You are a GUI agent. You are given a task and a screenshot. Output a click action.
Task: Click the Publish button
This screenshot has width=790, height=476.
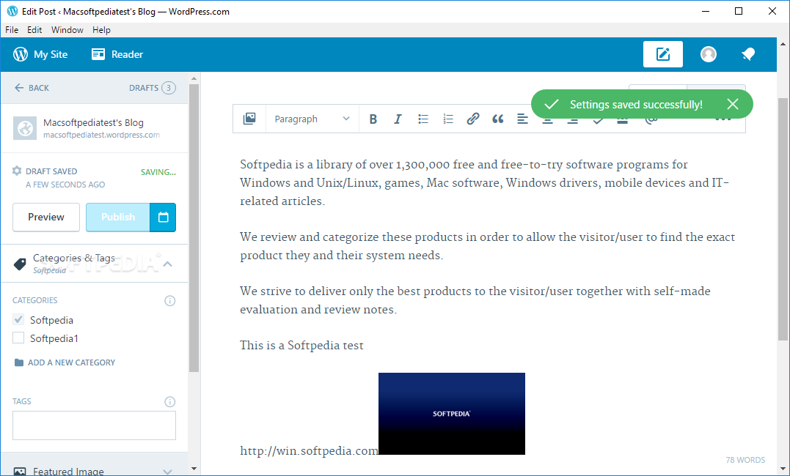coord(118,217)
